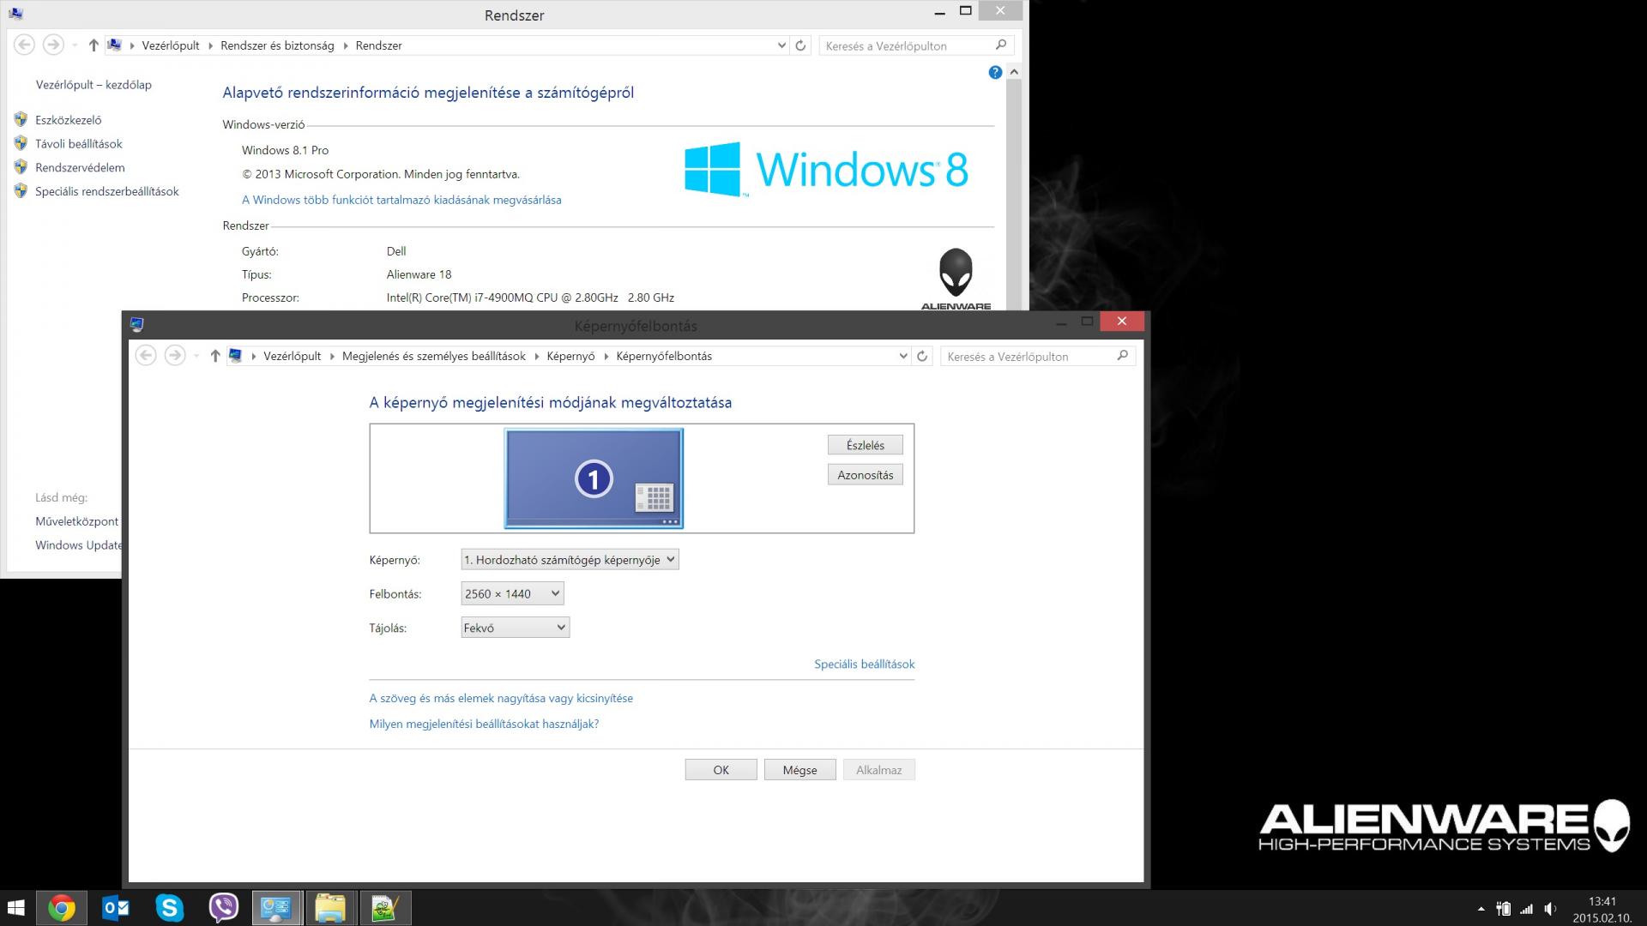Open Skype taskbar icon

pyautogui.click(x=170, y=907)
